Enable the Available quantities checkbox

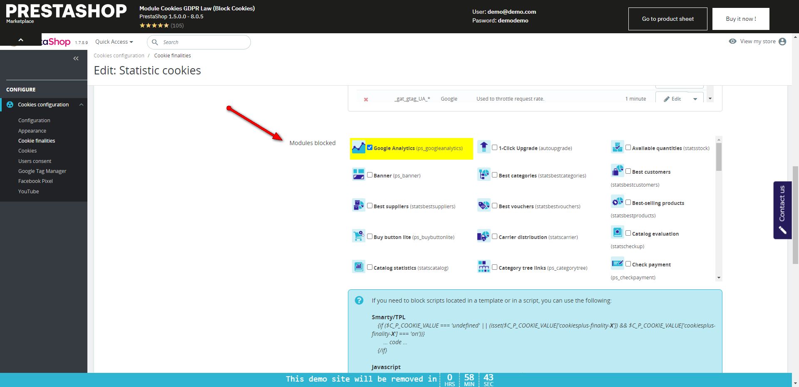(x=628, y=148)
